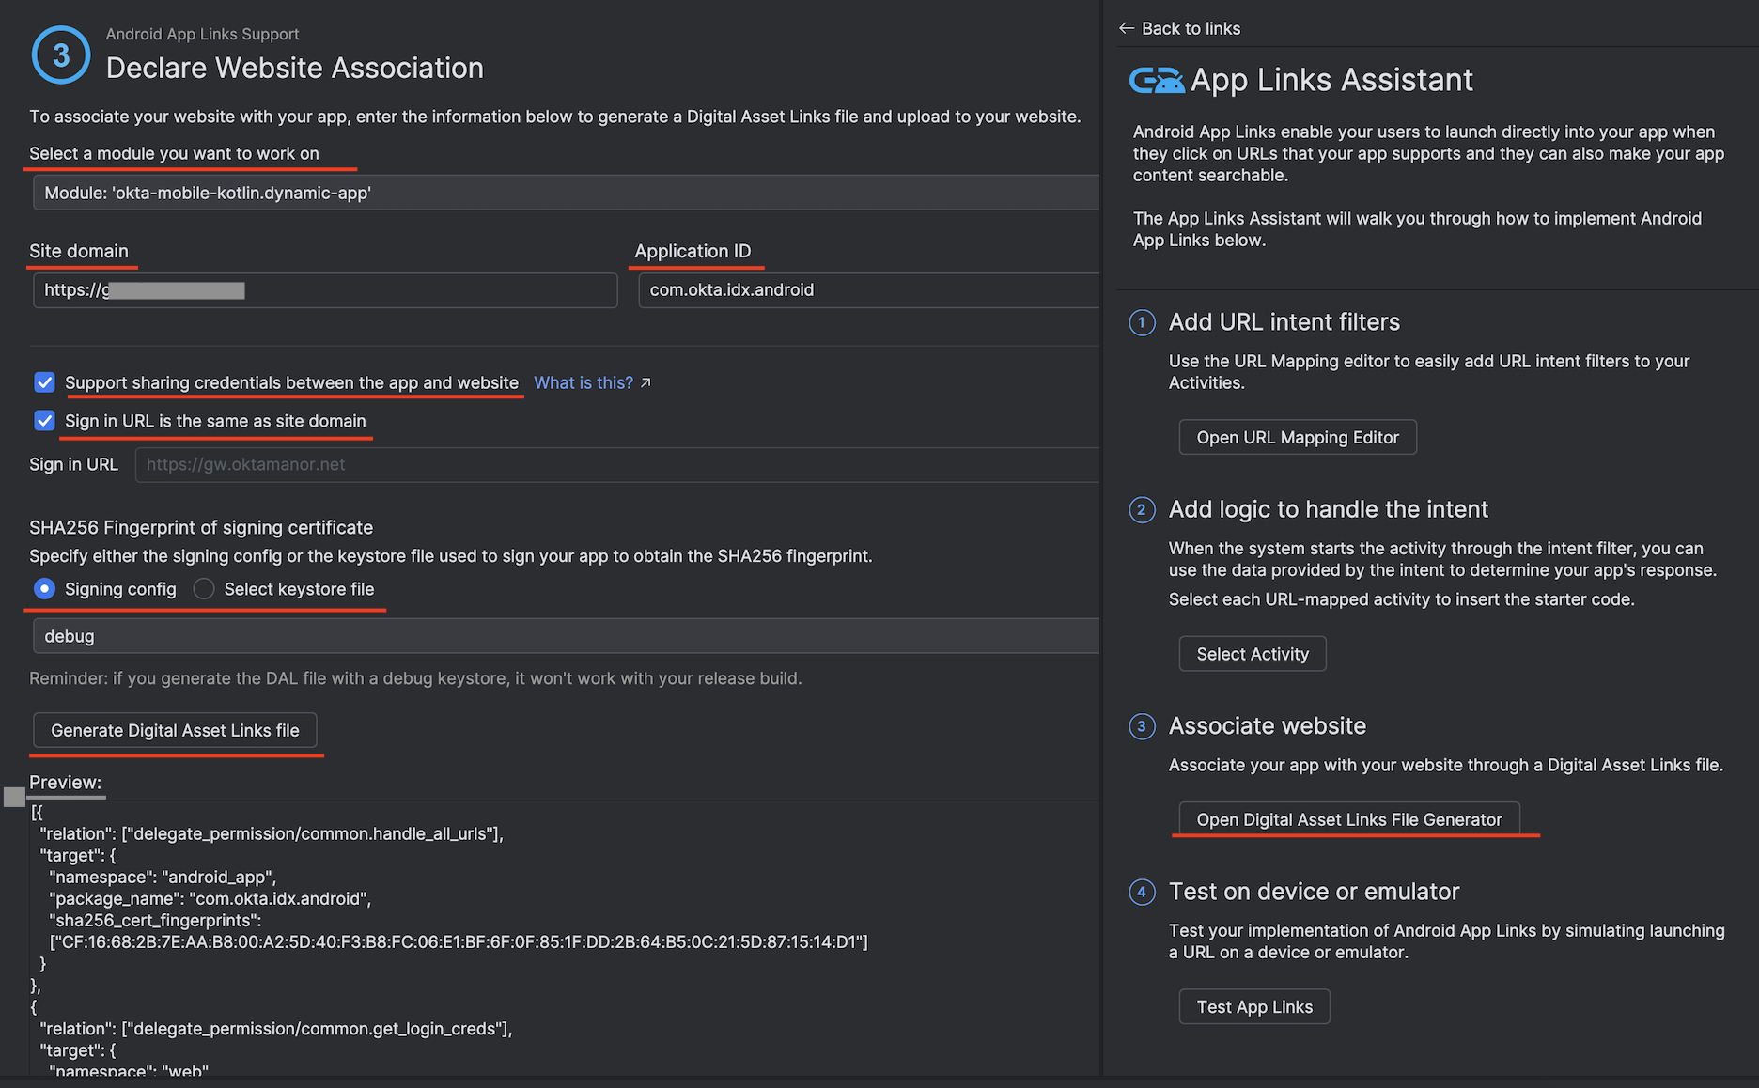Click inside the Site domain input field
Screen dimensions: 1759x1088
pos(324,289)
